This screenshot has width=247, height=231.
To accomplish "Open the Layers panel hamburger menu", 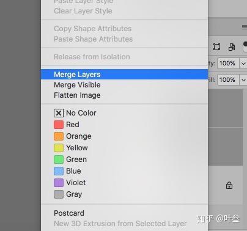I will pyautogui.click(x=245, y=27).
